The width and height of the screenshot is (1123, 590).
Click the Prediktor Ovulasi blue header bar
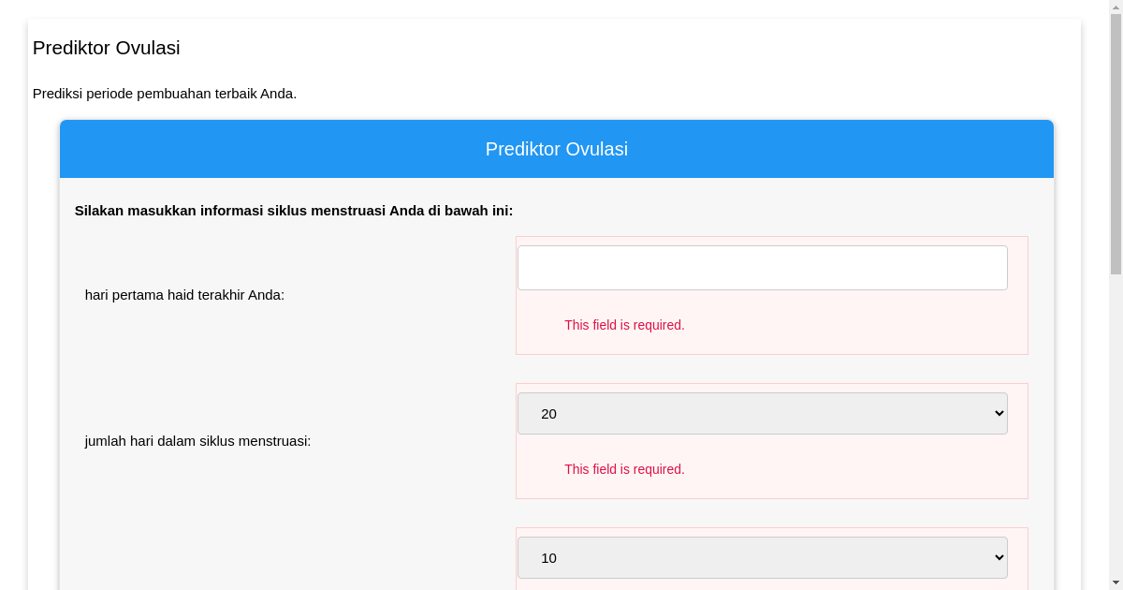coord(556,149)
